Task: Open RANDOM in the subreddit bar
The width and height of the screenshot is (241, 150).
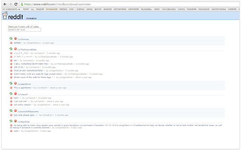Action: [x=40, y=9]
